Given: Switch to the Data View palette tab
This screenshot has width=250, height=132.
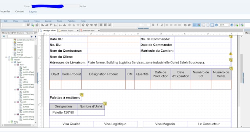Looking at the screenshot, I should [30, 33].
